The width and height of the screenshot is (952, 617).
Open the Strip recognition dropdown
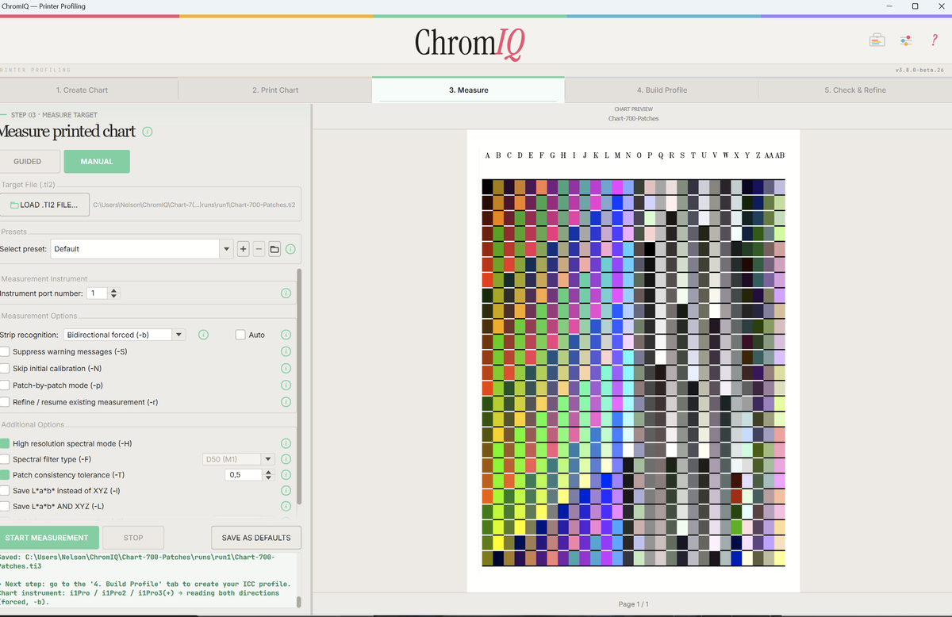point(123,335)
